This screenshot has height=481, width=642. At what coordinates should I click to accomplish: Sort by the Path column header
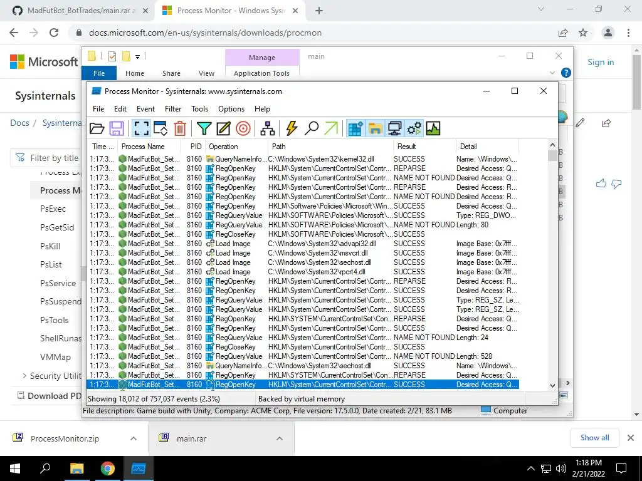pyautogui.click(x=330, y=147)
